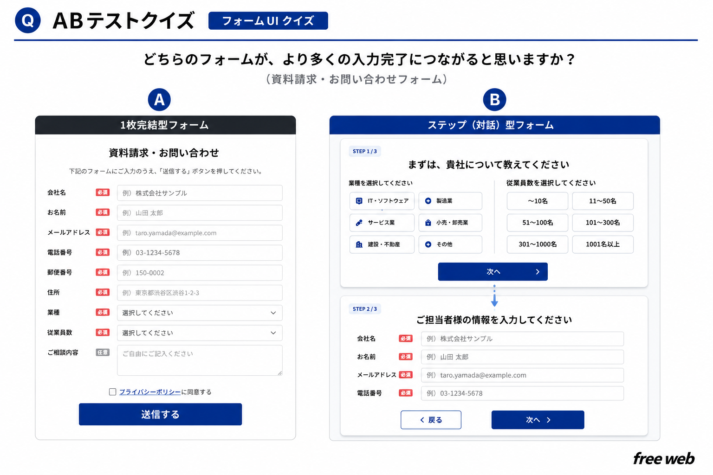Select the 建設・不動産 industry option
The width and height of the screenshot is (713, 475).
pyautogui.click(x=382, y=244)
